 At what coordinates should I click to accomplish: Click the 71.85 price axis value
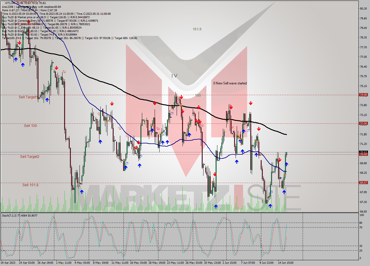point(363,134)
